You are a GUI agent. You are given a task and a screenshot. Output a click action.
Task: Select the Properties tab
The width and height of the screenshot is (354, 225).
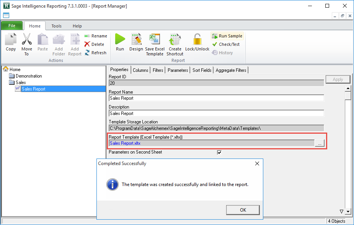click(119, 70)
